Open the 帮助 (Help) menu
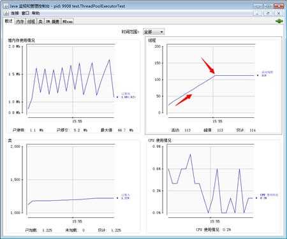Image resolution: width=287 pixels, height=239 pixels. 36,13
